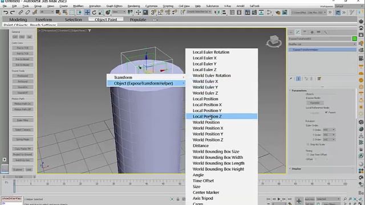
Task: Toggle the Angle Snap icon
Action: [160, 13]
